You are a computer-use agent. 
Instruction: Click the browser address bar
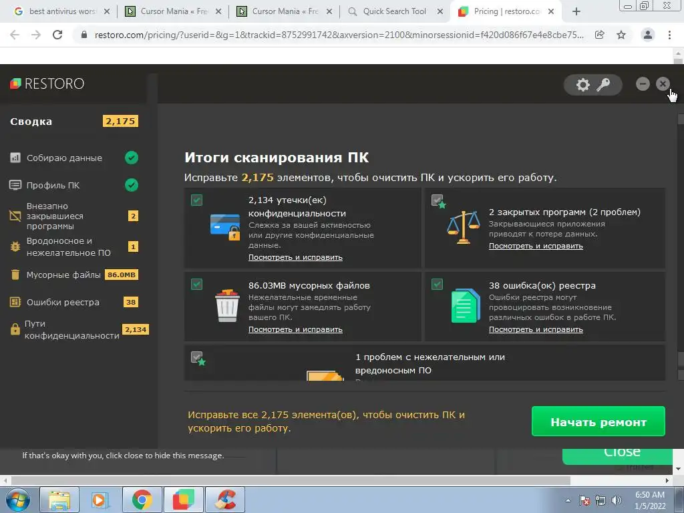pyautogui.click(x=339, y=35)
